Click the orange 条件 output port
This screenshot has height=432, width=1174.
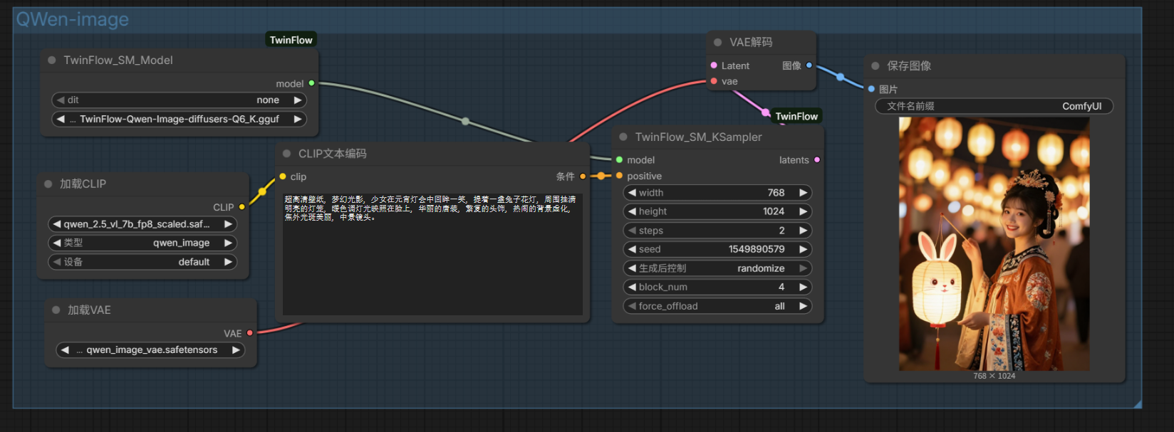[x=583, y=177]
